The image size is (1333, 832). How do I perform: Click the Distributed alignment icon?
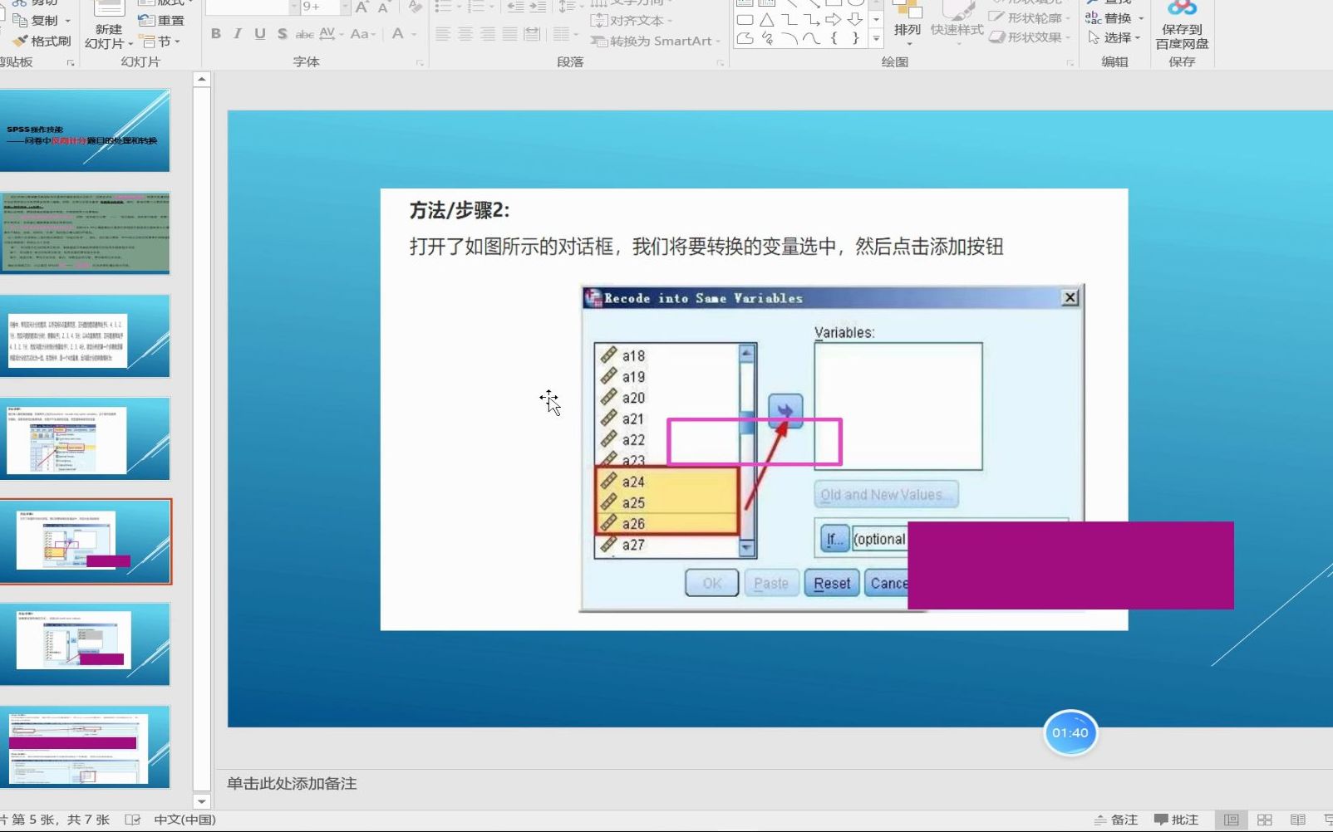[x=532, y=34]
